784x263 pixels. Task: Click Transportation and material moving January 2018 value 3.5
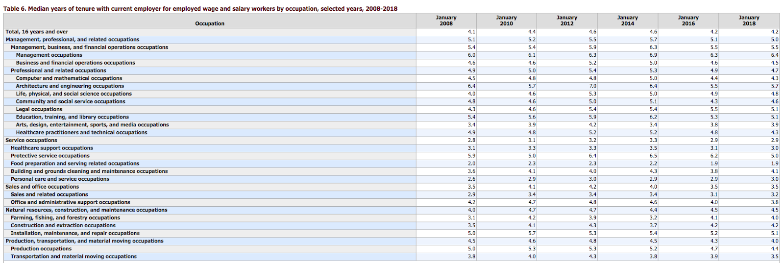[x=774, y=257]
